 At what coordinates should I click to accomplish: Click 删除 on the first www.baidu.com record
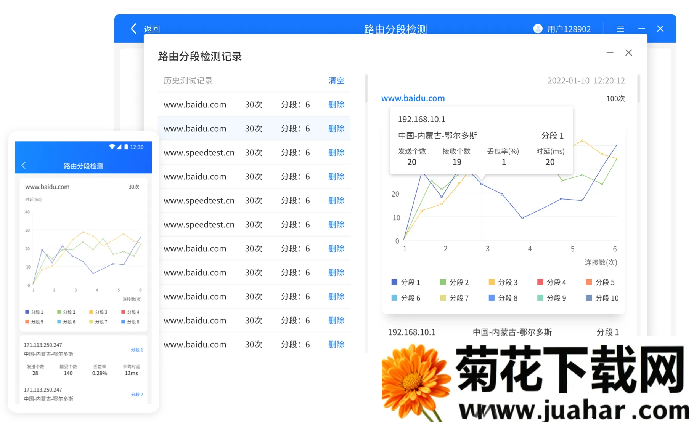336,104
